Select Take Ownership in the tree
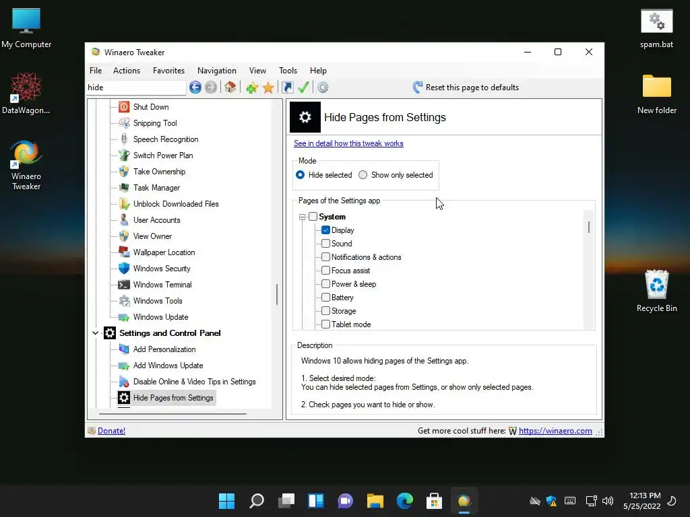 [159, 172]
